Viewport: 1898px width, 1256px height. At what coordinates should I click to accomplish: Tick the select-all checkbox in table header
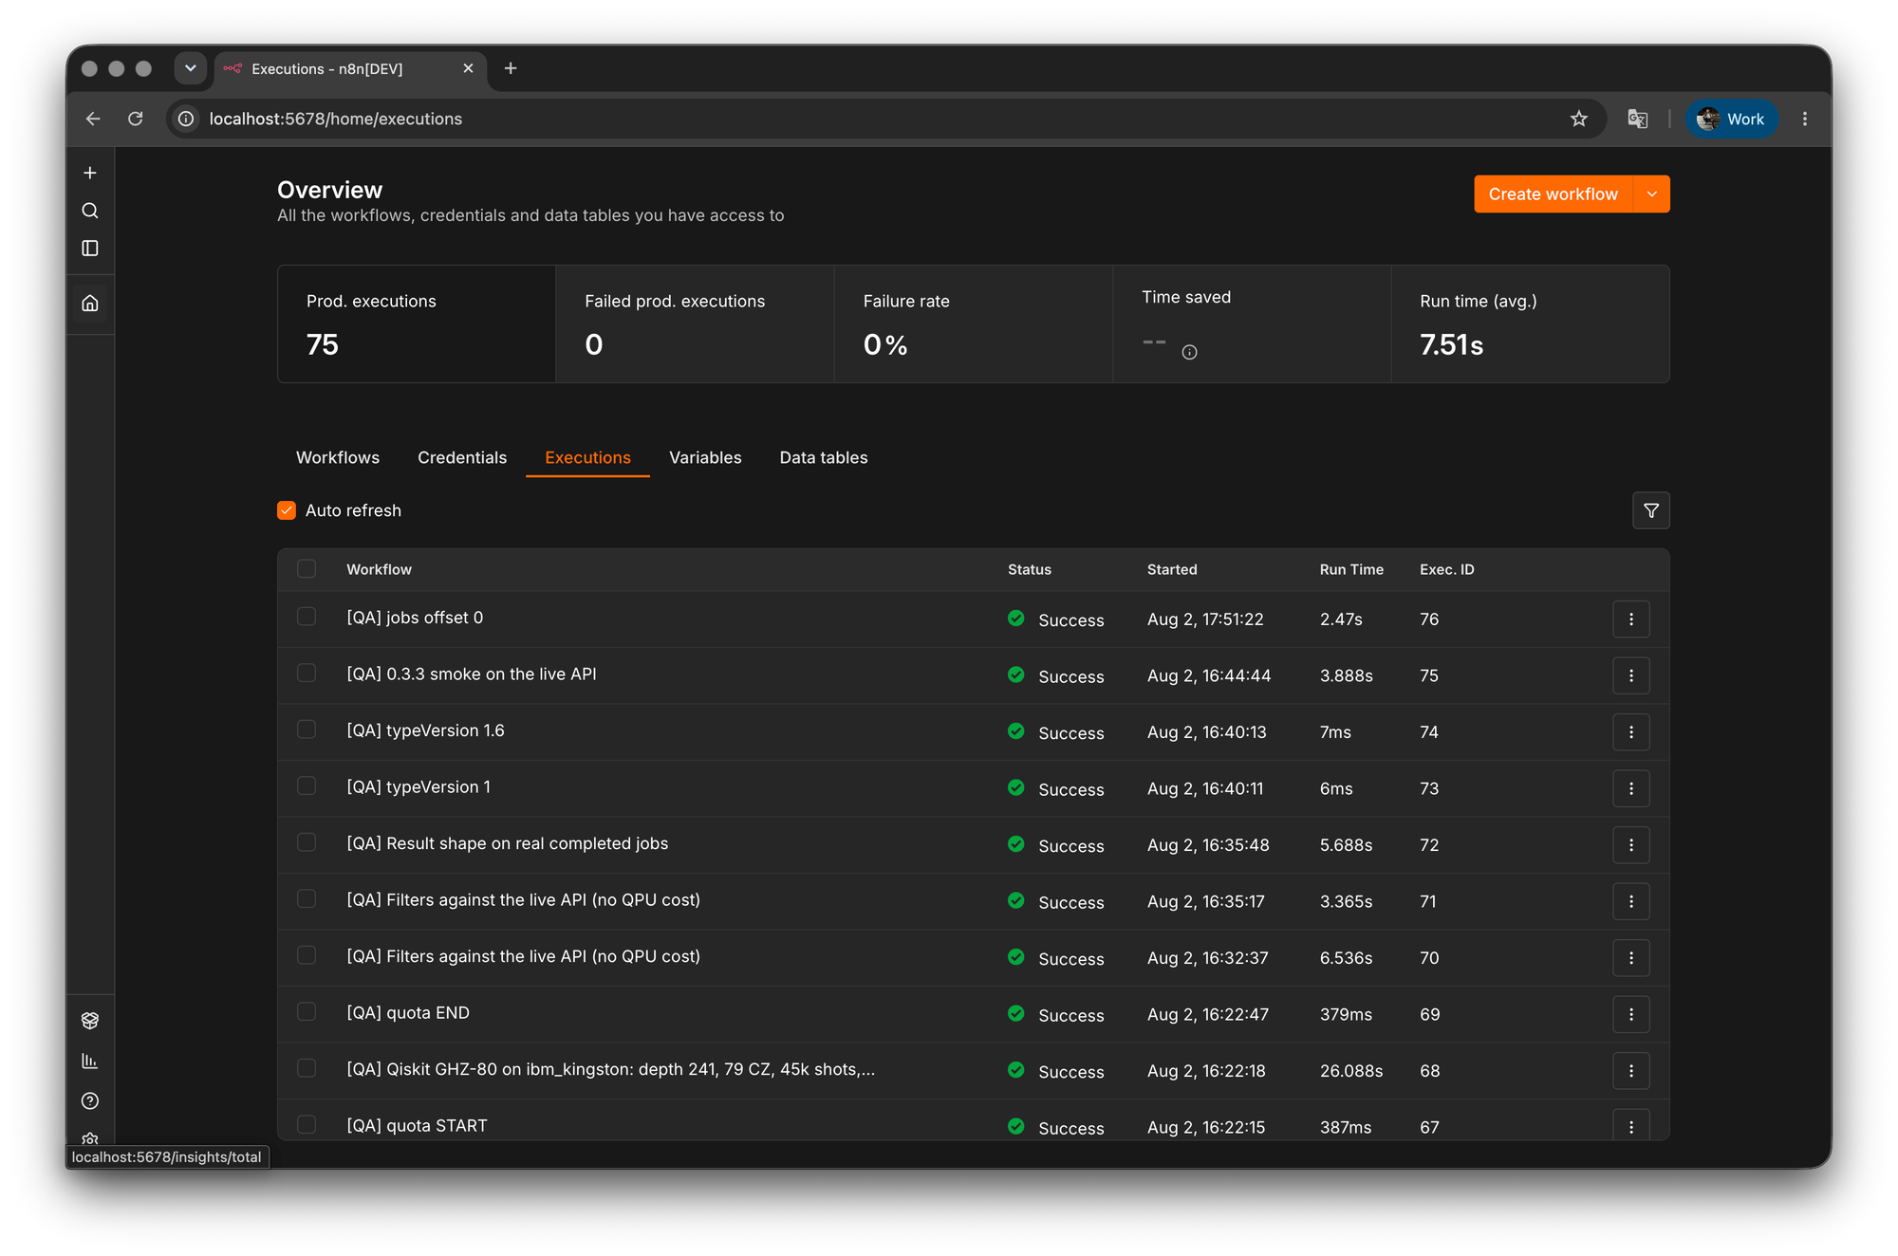[307, 568]
